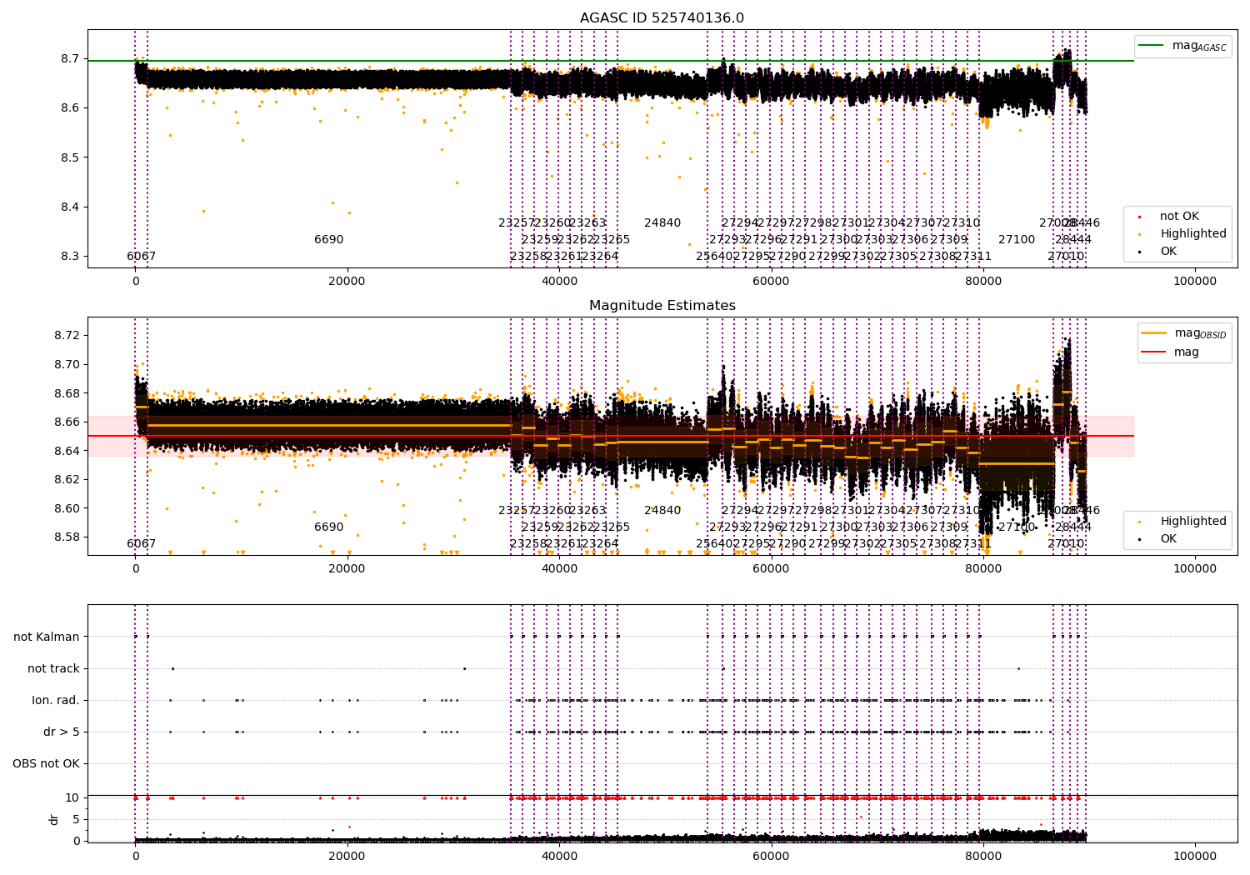Click obsid label 6690 in the top plot
This screenshot has width=1250, height=875.
pos(328,239)
